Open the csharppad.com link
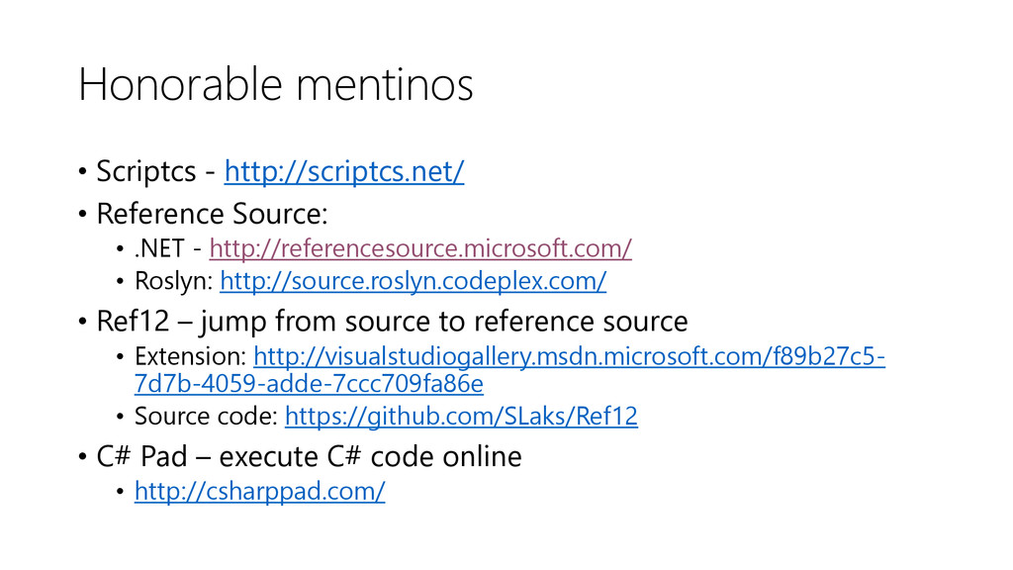 tap(260, 491)
